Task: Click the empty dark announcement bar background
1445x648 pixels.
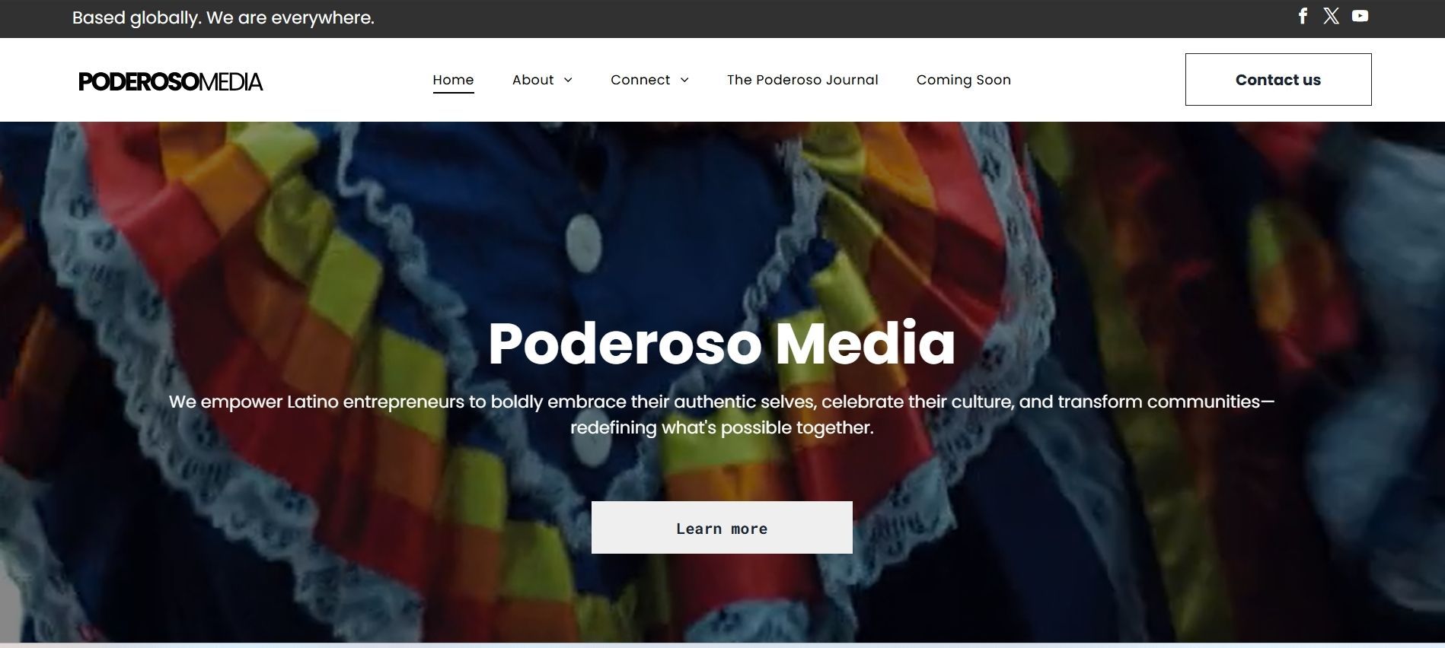Action: click(x=837, y=18)
